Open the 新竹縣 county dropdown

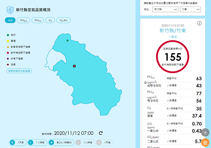(x=165, y=9)
